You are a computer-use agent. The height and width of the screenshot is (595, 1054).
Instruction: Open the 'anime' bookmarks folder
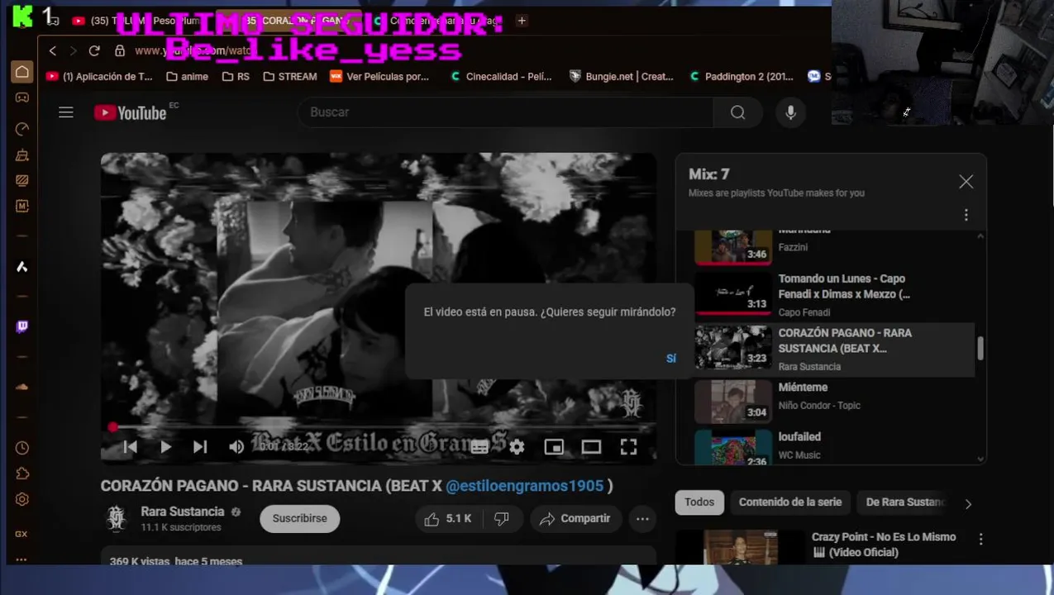pyautogui.click(x=187, y=77)
